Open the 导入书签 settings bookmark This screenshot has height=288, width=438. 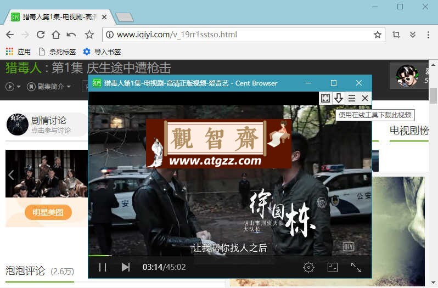tap(102, 52)
